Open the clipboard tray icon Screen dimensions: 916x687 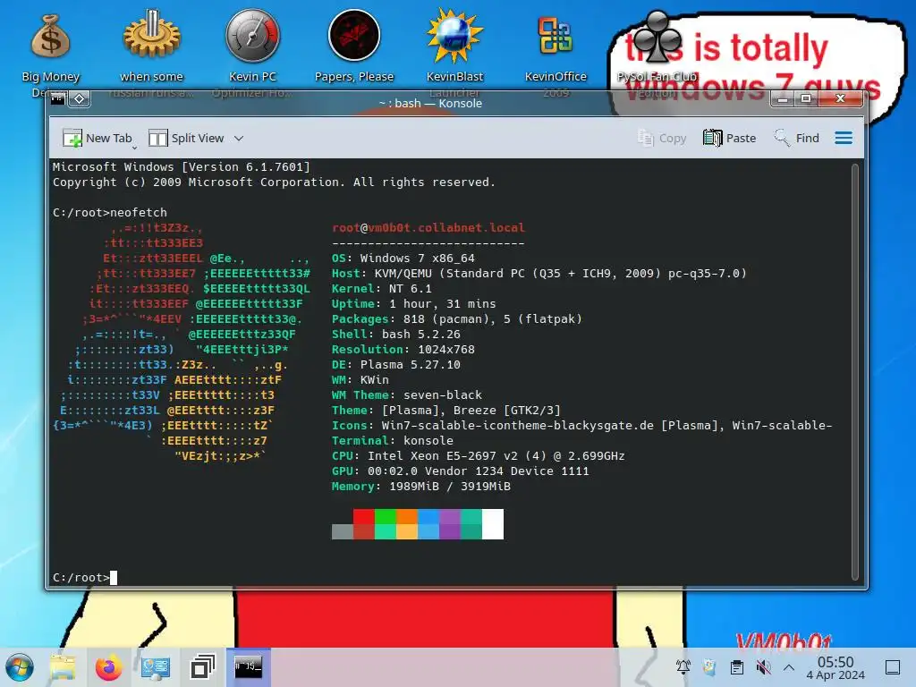(737, 667)
